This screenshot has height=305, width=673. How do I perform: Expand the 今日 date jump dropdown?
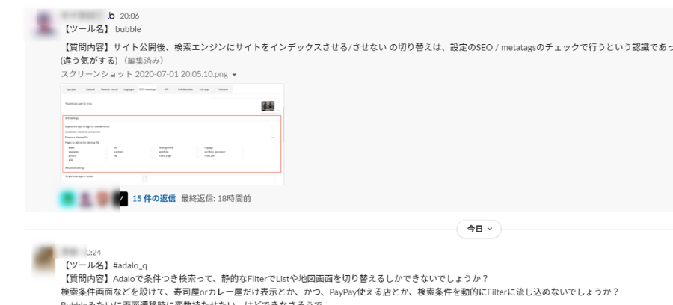pos(479,229)
